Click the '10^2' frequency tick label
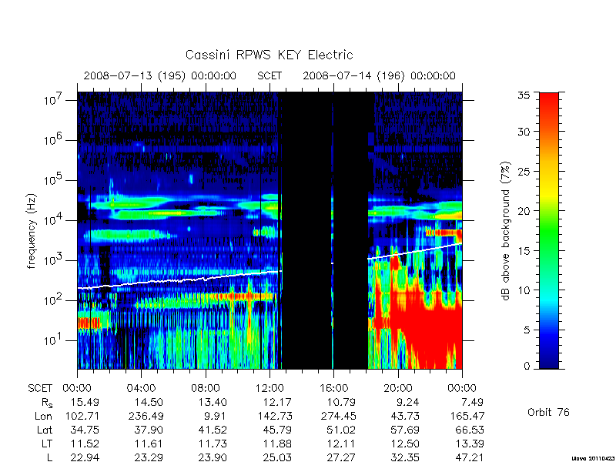 tap(54, 300)
